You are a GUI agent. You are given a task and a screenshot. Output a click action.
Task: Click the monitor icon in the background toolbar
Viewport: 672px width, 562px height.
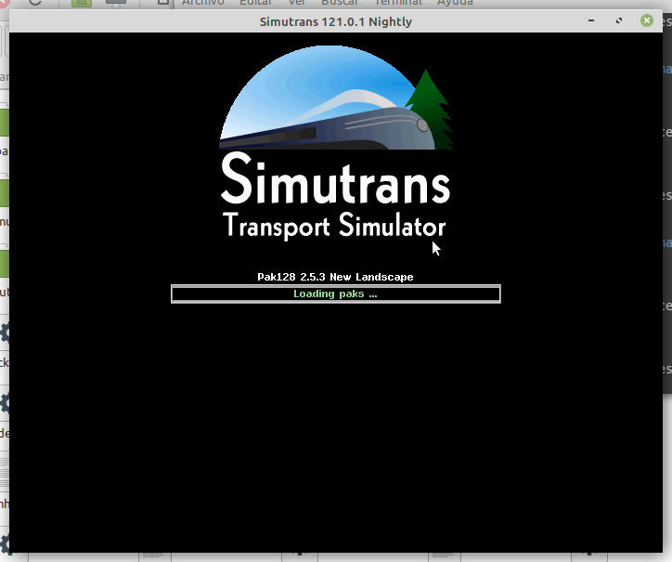coord(116,3)
